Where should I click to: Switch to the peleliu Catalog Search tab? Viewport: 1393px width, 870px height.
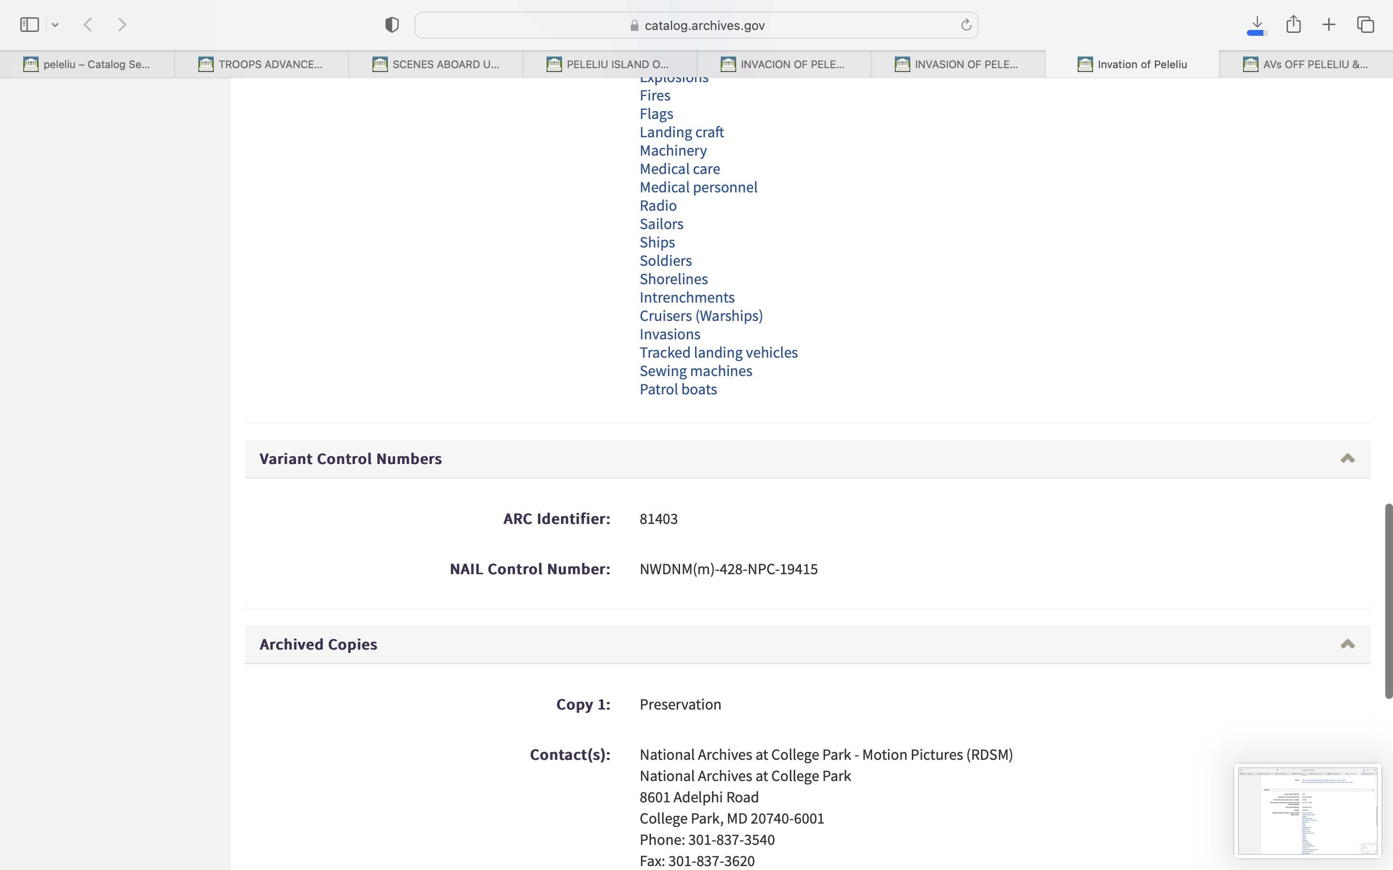point(88,64)
